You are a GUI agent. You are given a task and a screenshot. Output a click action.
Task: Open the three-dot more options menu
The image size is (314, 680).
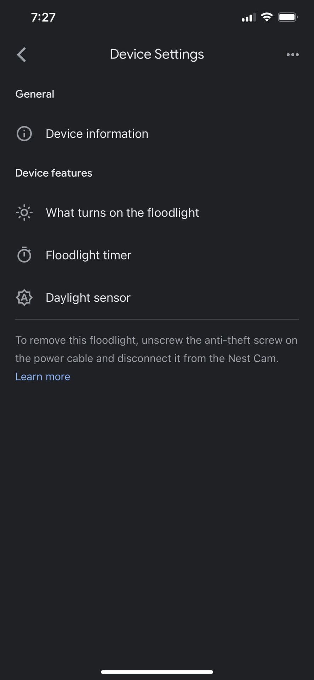[x=292, y=55]
